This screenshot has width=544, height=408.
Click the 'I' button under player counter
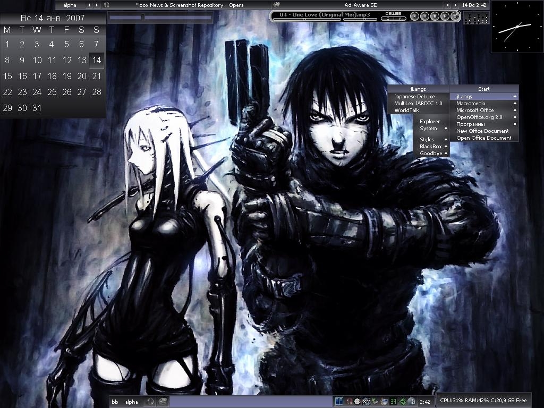(387, 19)
